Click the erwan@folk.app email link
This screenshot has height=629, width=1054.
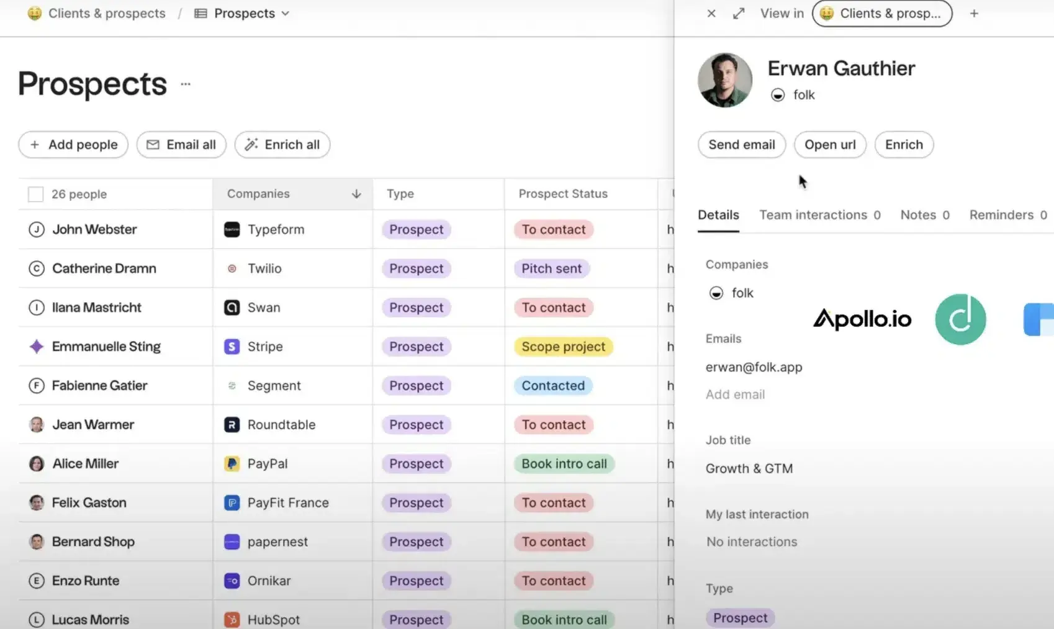click(754, 367)
